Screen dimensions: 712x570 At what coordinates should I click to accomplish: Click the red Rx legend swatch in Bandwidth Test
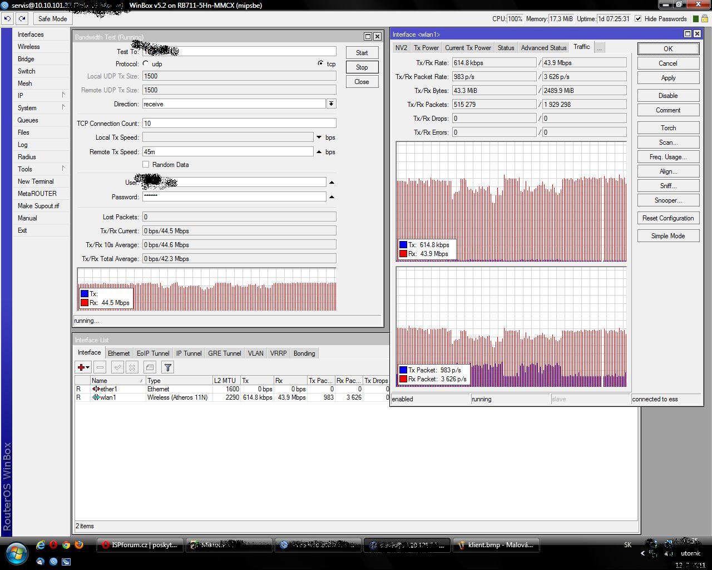click(x=85, y=303)
